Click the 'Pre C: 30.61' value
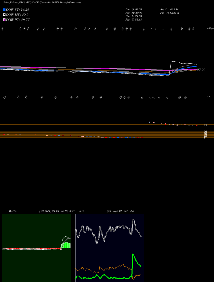Image resolution: width=214 pixels, height=282 pixels. tap(134, 20)
